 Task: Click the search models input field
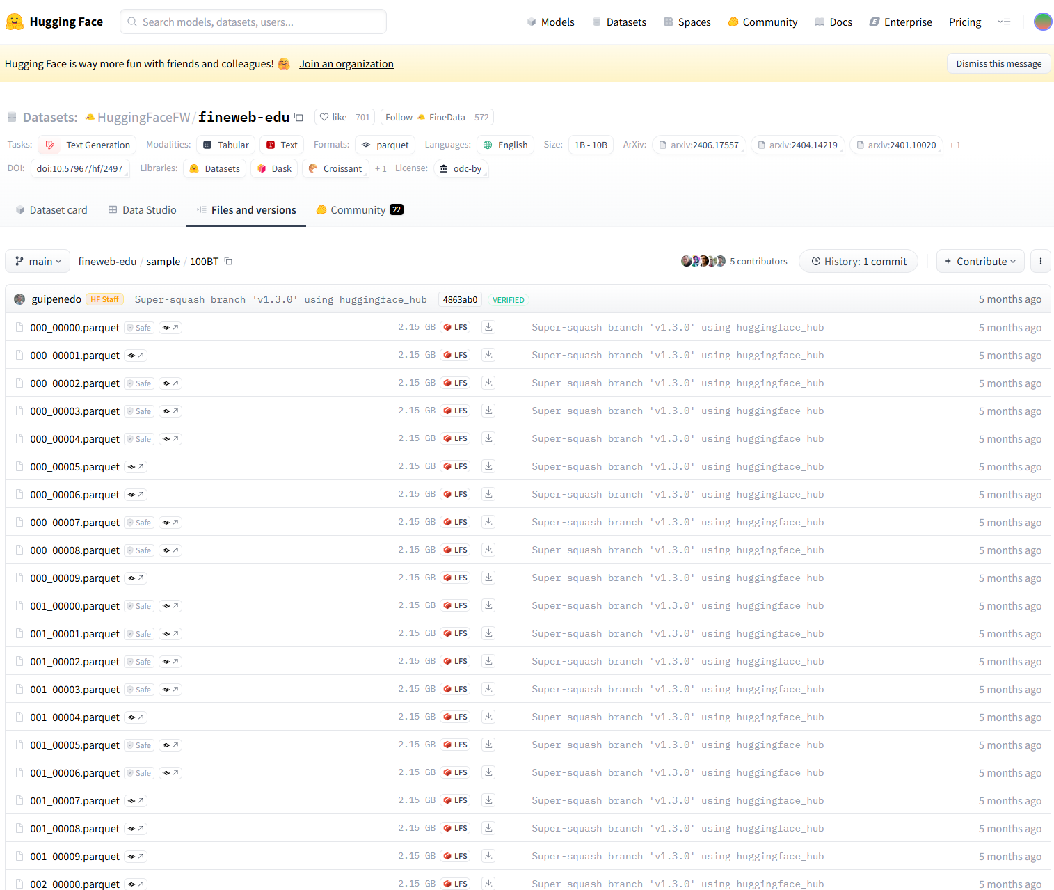pyautogui.click(x=253, y=22)
